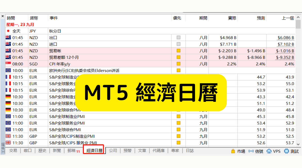Click the vertical scrollbar thumb
The width and height of the screenshot is (302, 168).
298,25
